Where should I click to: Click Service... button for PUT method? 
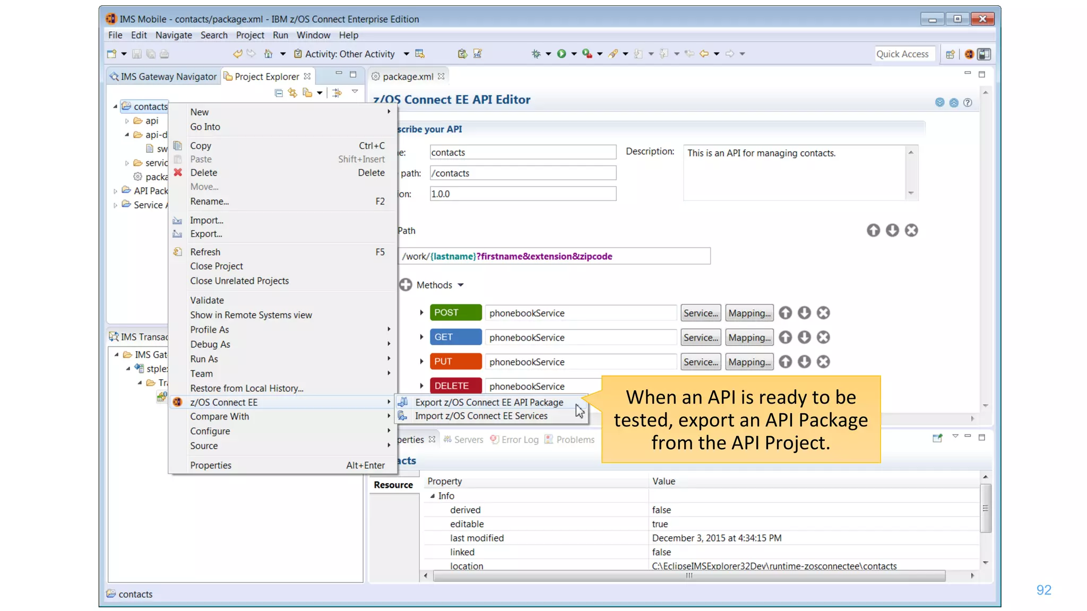tap(701, 362)
